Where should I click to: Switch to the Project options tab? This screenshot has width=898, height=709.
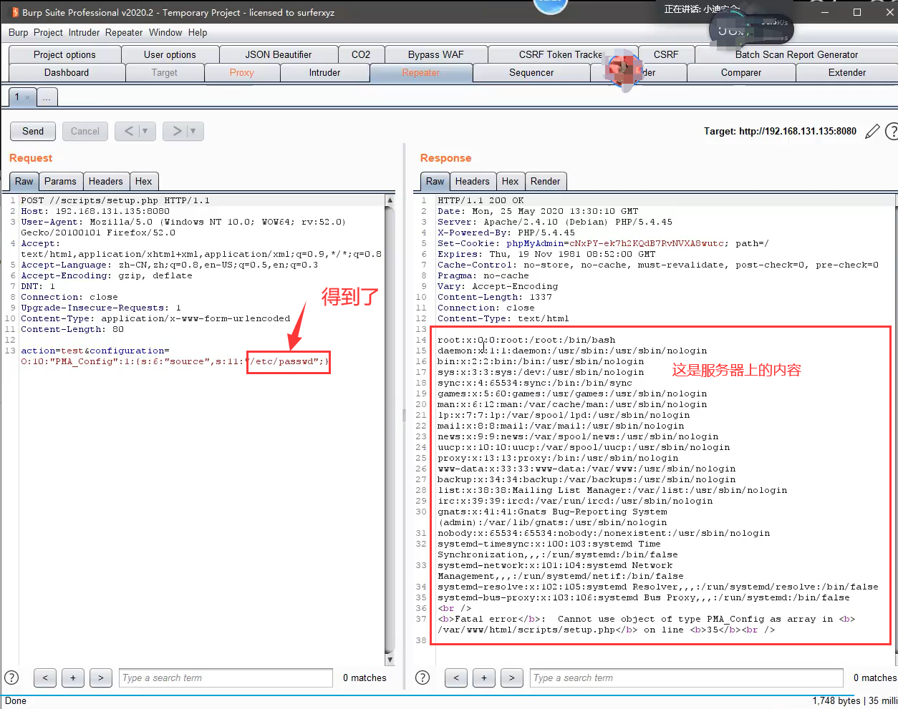pos(64,54)
